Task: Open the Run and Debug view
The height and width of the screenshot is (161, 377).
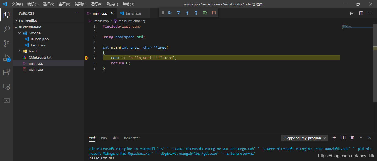Action: click(7, 58)
